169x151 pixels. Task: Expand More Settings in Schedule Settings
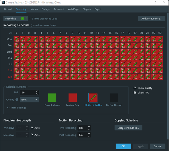click(x=17, y=108)
